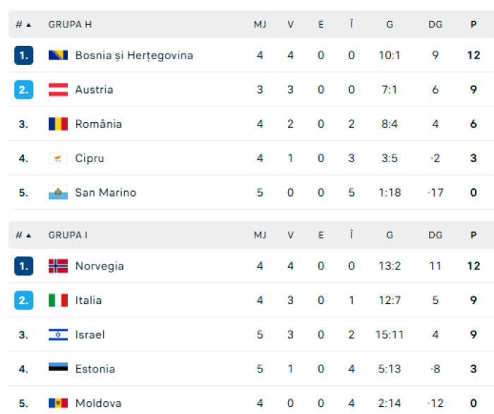Click the Austria flag icon
Screen dimensions: 494x414
58,90
